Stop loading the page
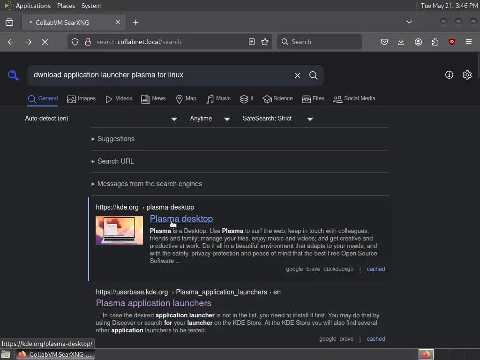 [45, 42]
